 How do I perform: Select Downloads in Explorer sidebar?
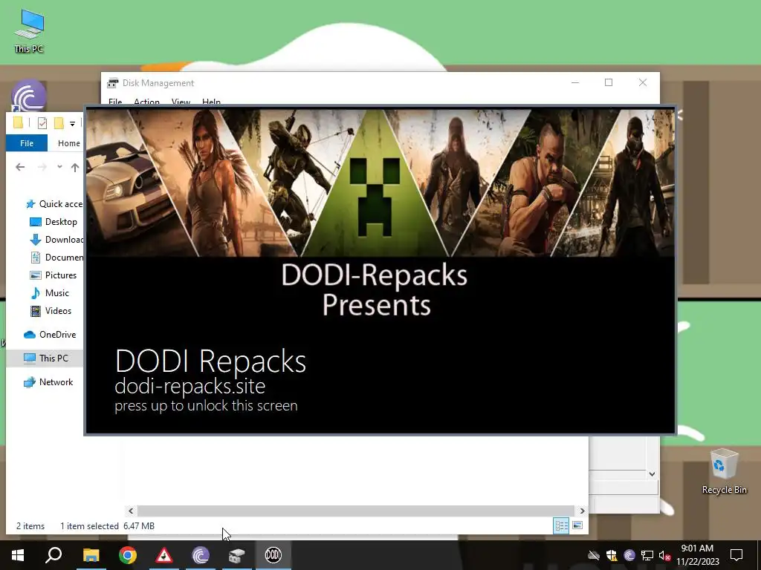click(56, 240)
